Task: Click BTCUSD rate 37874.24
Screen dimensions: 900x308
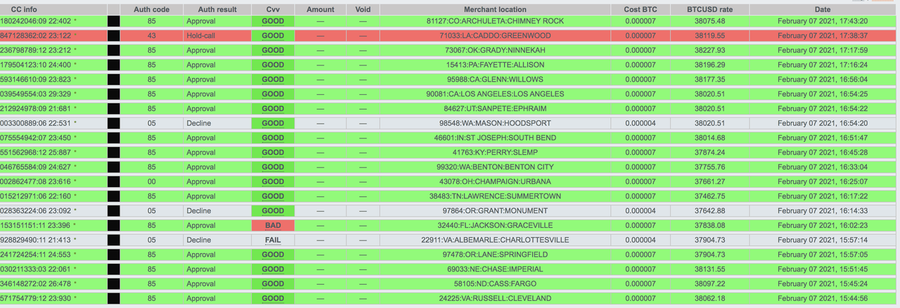Action: 710,152
